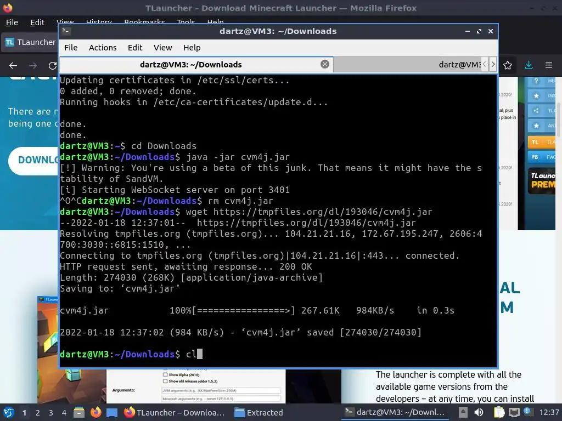Open Firefox hamburger application menu
Image resolution: width=562 pixels, height=421 pixels.
(x=548, y=65)
